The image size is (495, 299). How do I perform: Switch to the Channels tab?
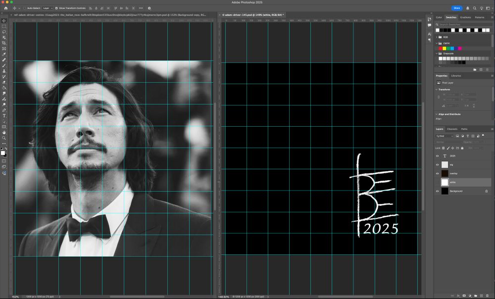[x=452, y=129]
